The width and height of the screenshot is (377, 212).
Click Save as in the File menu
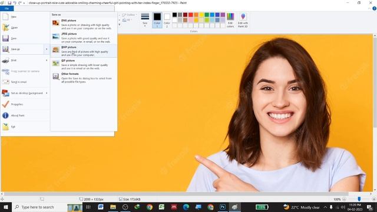[22, 49]
